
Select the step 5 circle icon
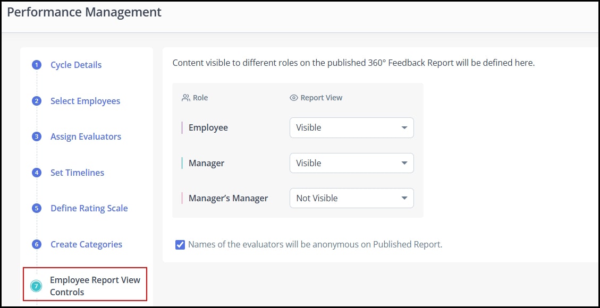click(37, 208)
